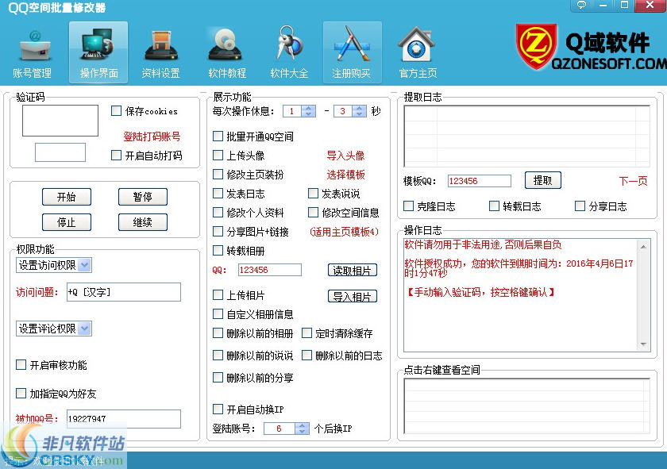Check 自定义相册信息 option
Image resolution: width=667 pixels, height=469 pixels.
[x=218, y=314]
